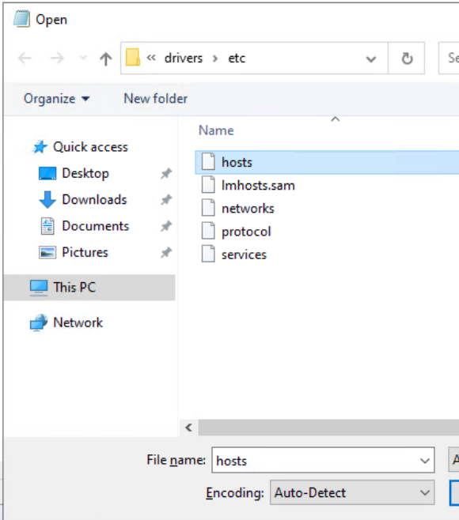
Task: Expand the address bar history dropdown
Action: (x=370, y=59)
